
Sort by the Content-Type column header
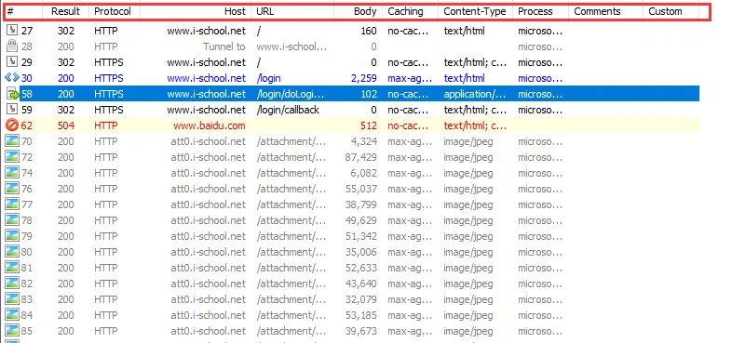[475, 12]
